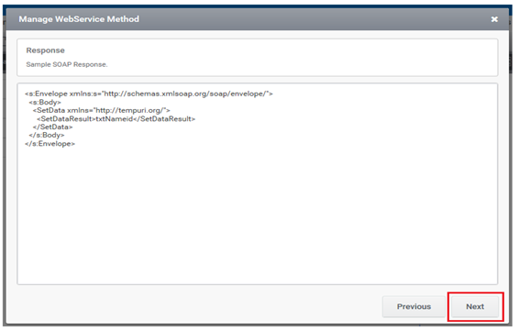Close the Manage WebService Method dialog
The image size is (519, 331).
[x=494, y=19]
